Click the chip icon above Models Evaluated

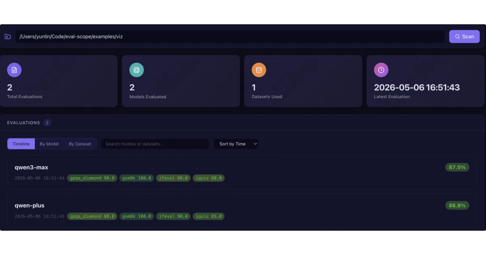click(136, 70)
